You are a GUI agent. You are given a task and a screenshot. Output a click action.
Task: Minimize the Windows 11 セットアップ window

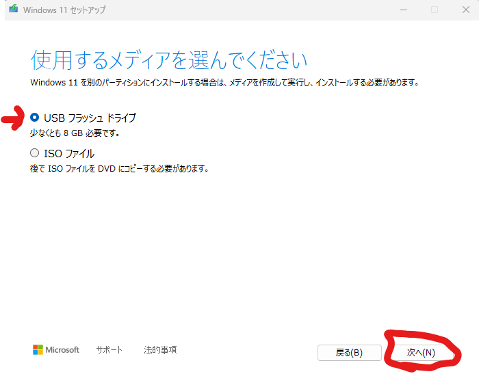pos(404,10)
